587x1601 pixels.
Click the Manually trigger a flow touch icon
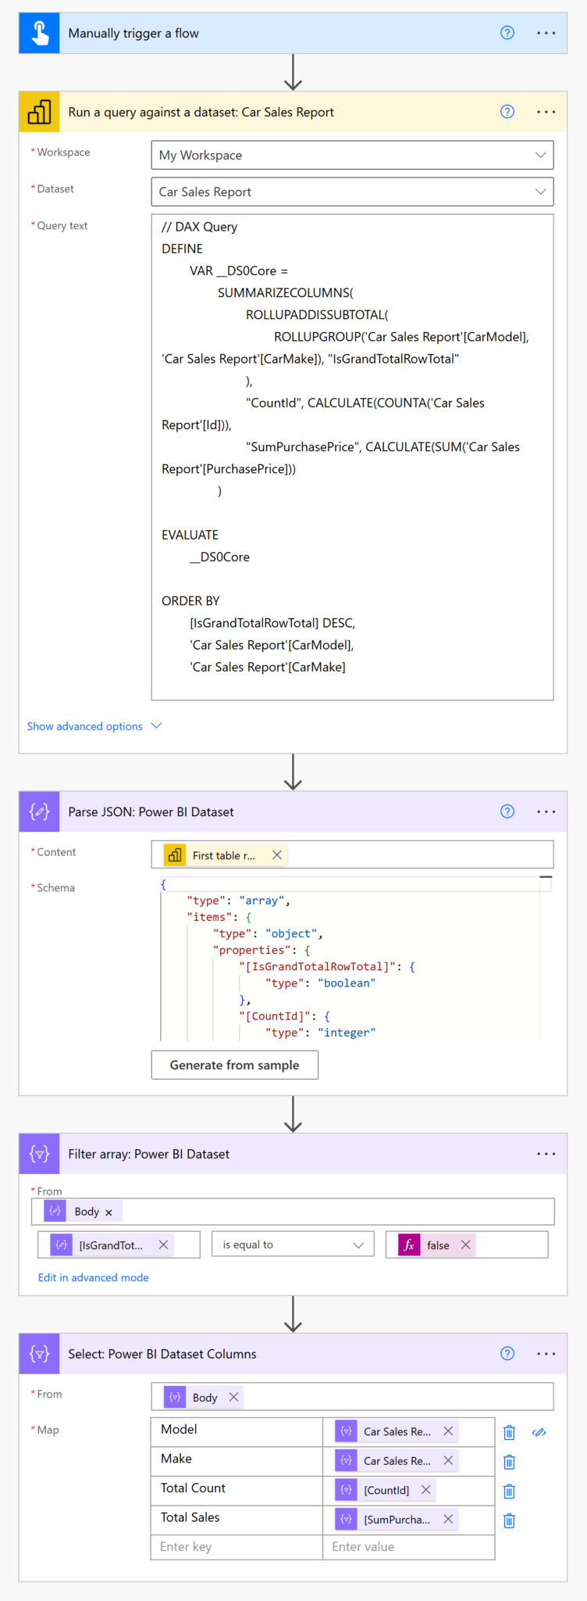(39, 32)
